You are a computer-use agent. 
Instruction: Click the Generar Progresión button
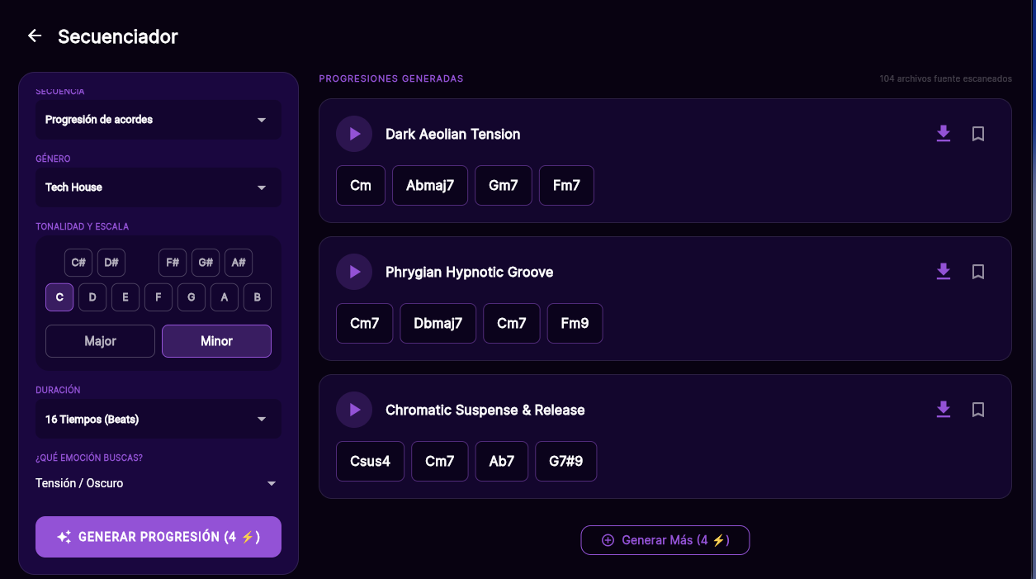point(158,537)
